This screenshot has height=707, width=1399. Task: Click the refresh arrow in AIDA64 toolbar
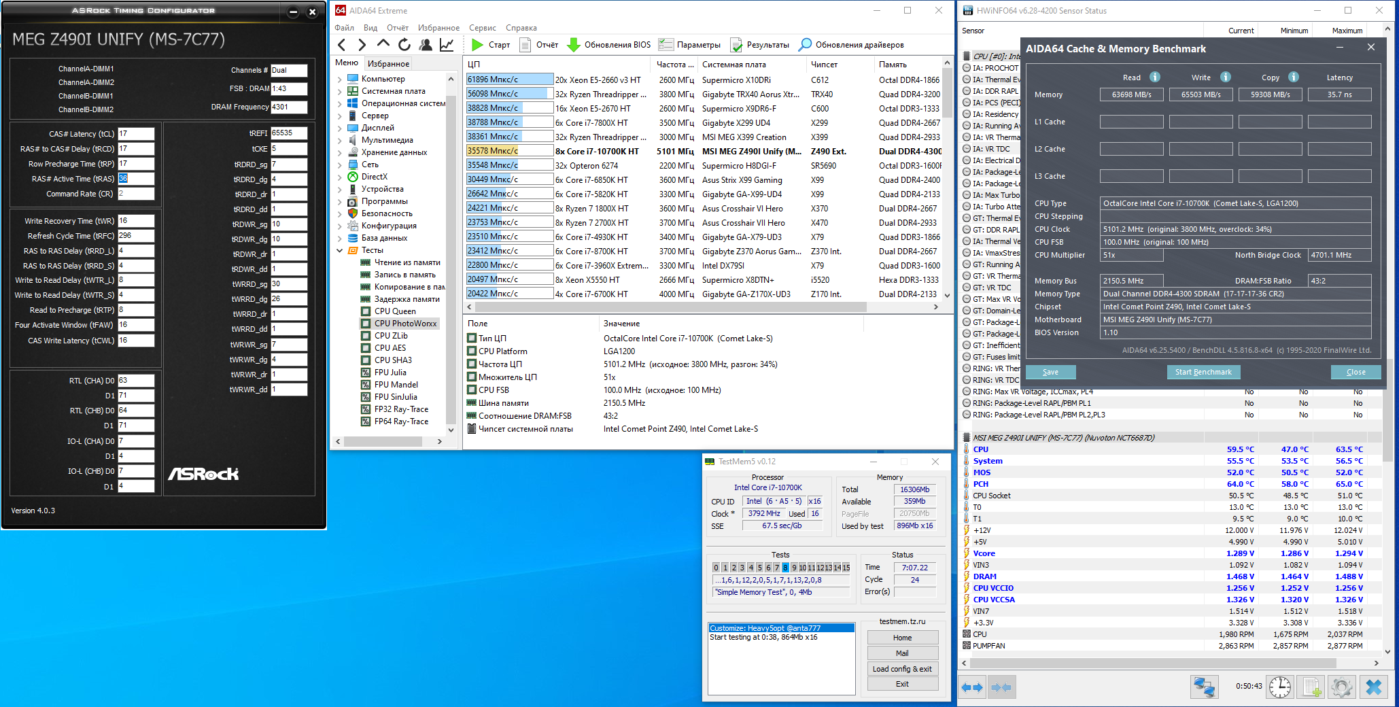404,45
